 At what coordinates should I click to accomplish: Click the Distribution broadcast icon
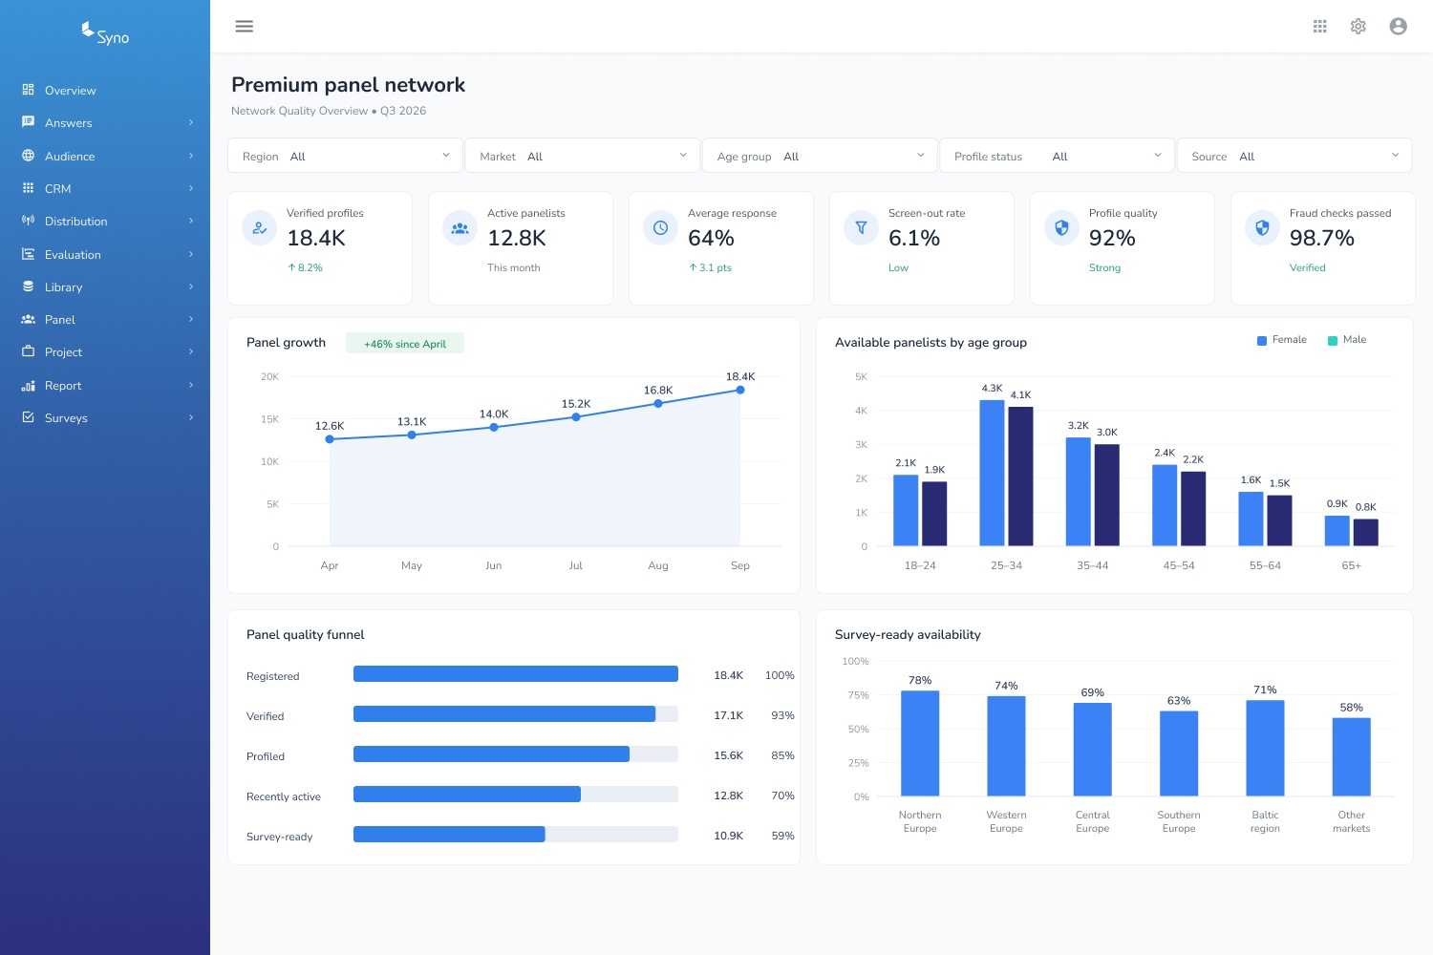pos(29,221)
